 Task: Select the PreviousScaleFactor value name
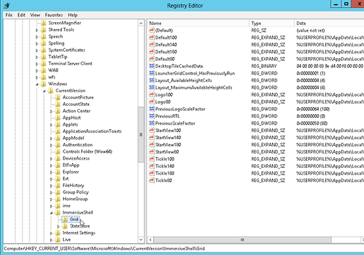pos(175,123)
